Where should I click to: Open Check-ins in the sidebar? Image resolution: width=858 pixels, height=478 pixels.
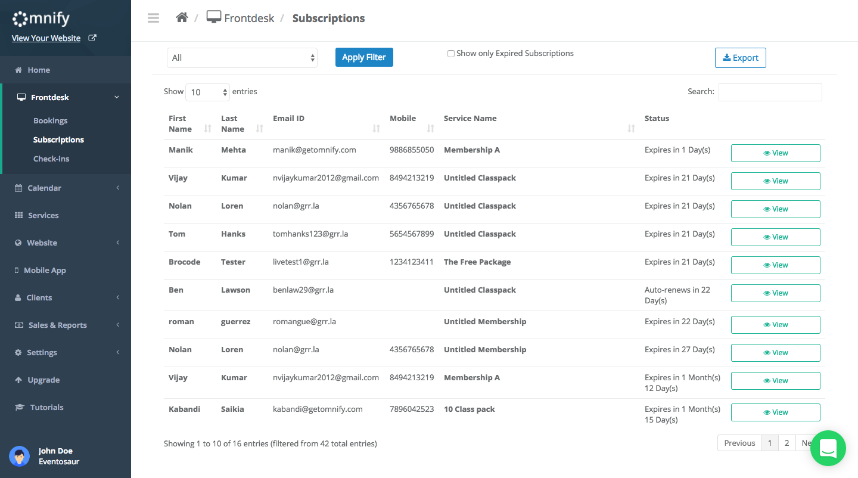(51, 159)
